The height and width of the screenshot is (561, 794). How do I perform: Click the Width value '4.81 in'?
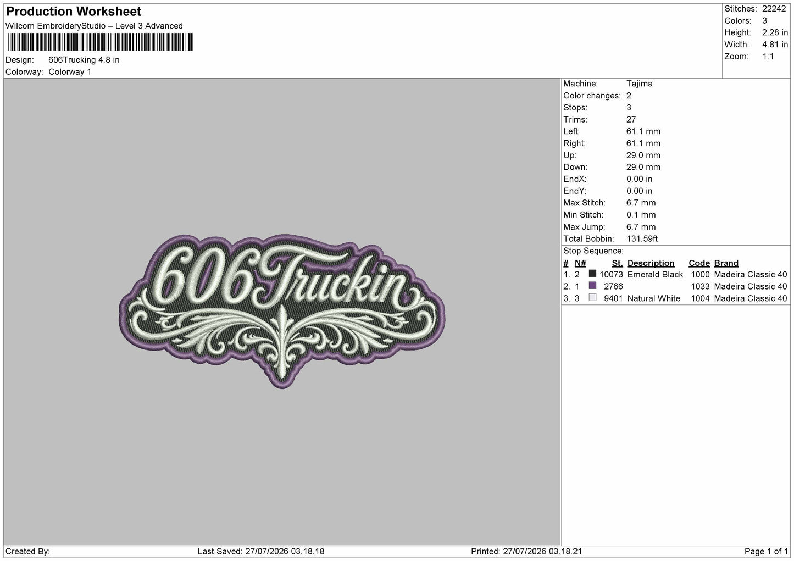775,45
